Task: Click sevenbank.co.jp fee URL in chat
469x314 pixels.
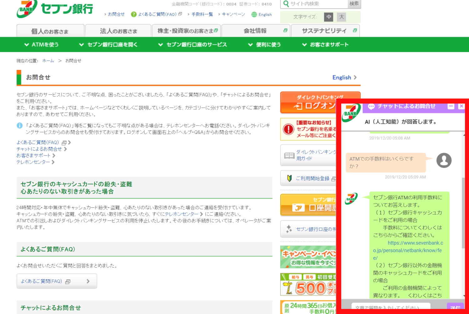Action: [408, 250]
